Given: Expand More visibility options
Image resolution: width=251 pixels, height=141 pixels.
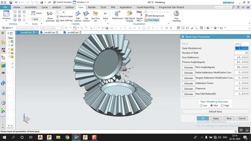Looking at the screenshot, I should point(105,16).
